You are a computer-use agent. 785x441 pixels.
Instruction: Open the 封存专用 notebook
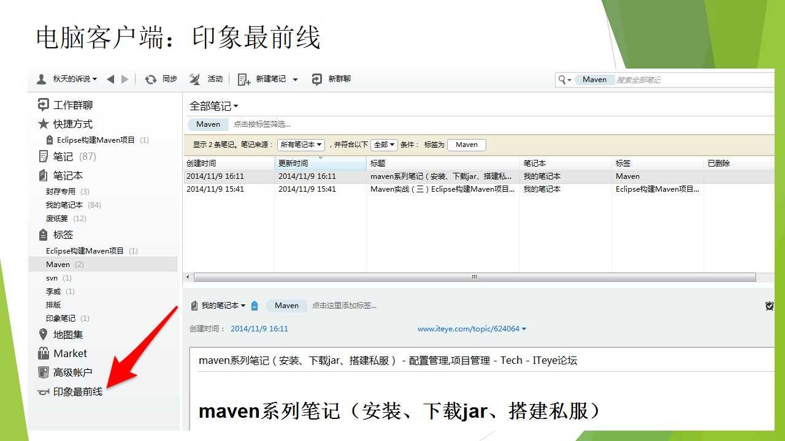coord(67,191)
